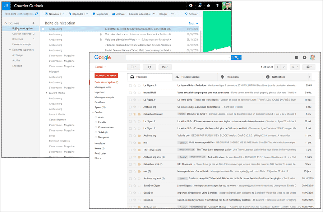Screen dimensions: 323x212
Task: Tick the checkbox of the selected Arobase.org Outlook message
Action: (43, 29)
